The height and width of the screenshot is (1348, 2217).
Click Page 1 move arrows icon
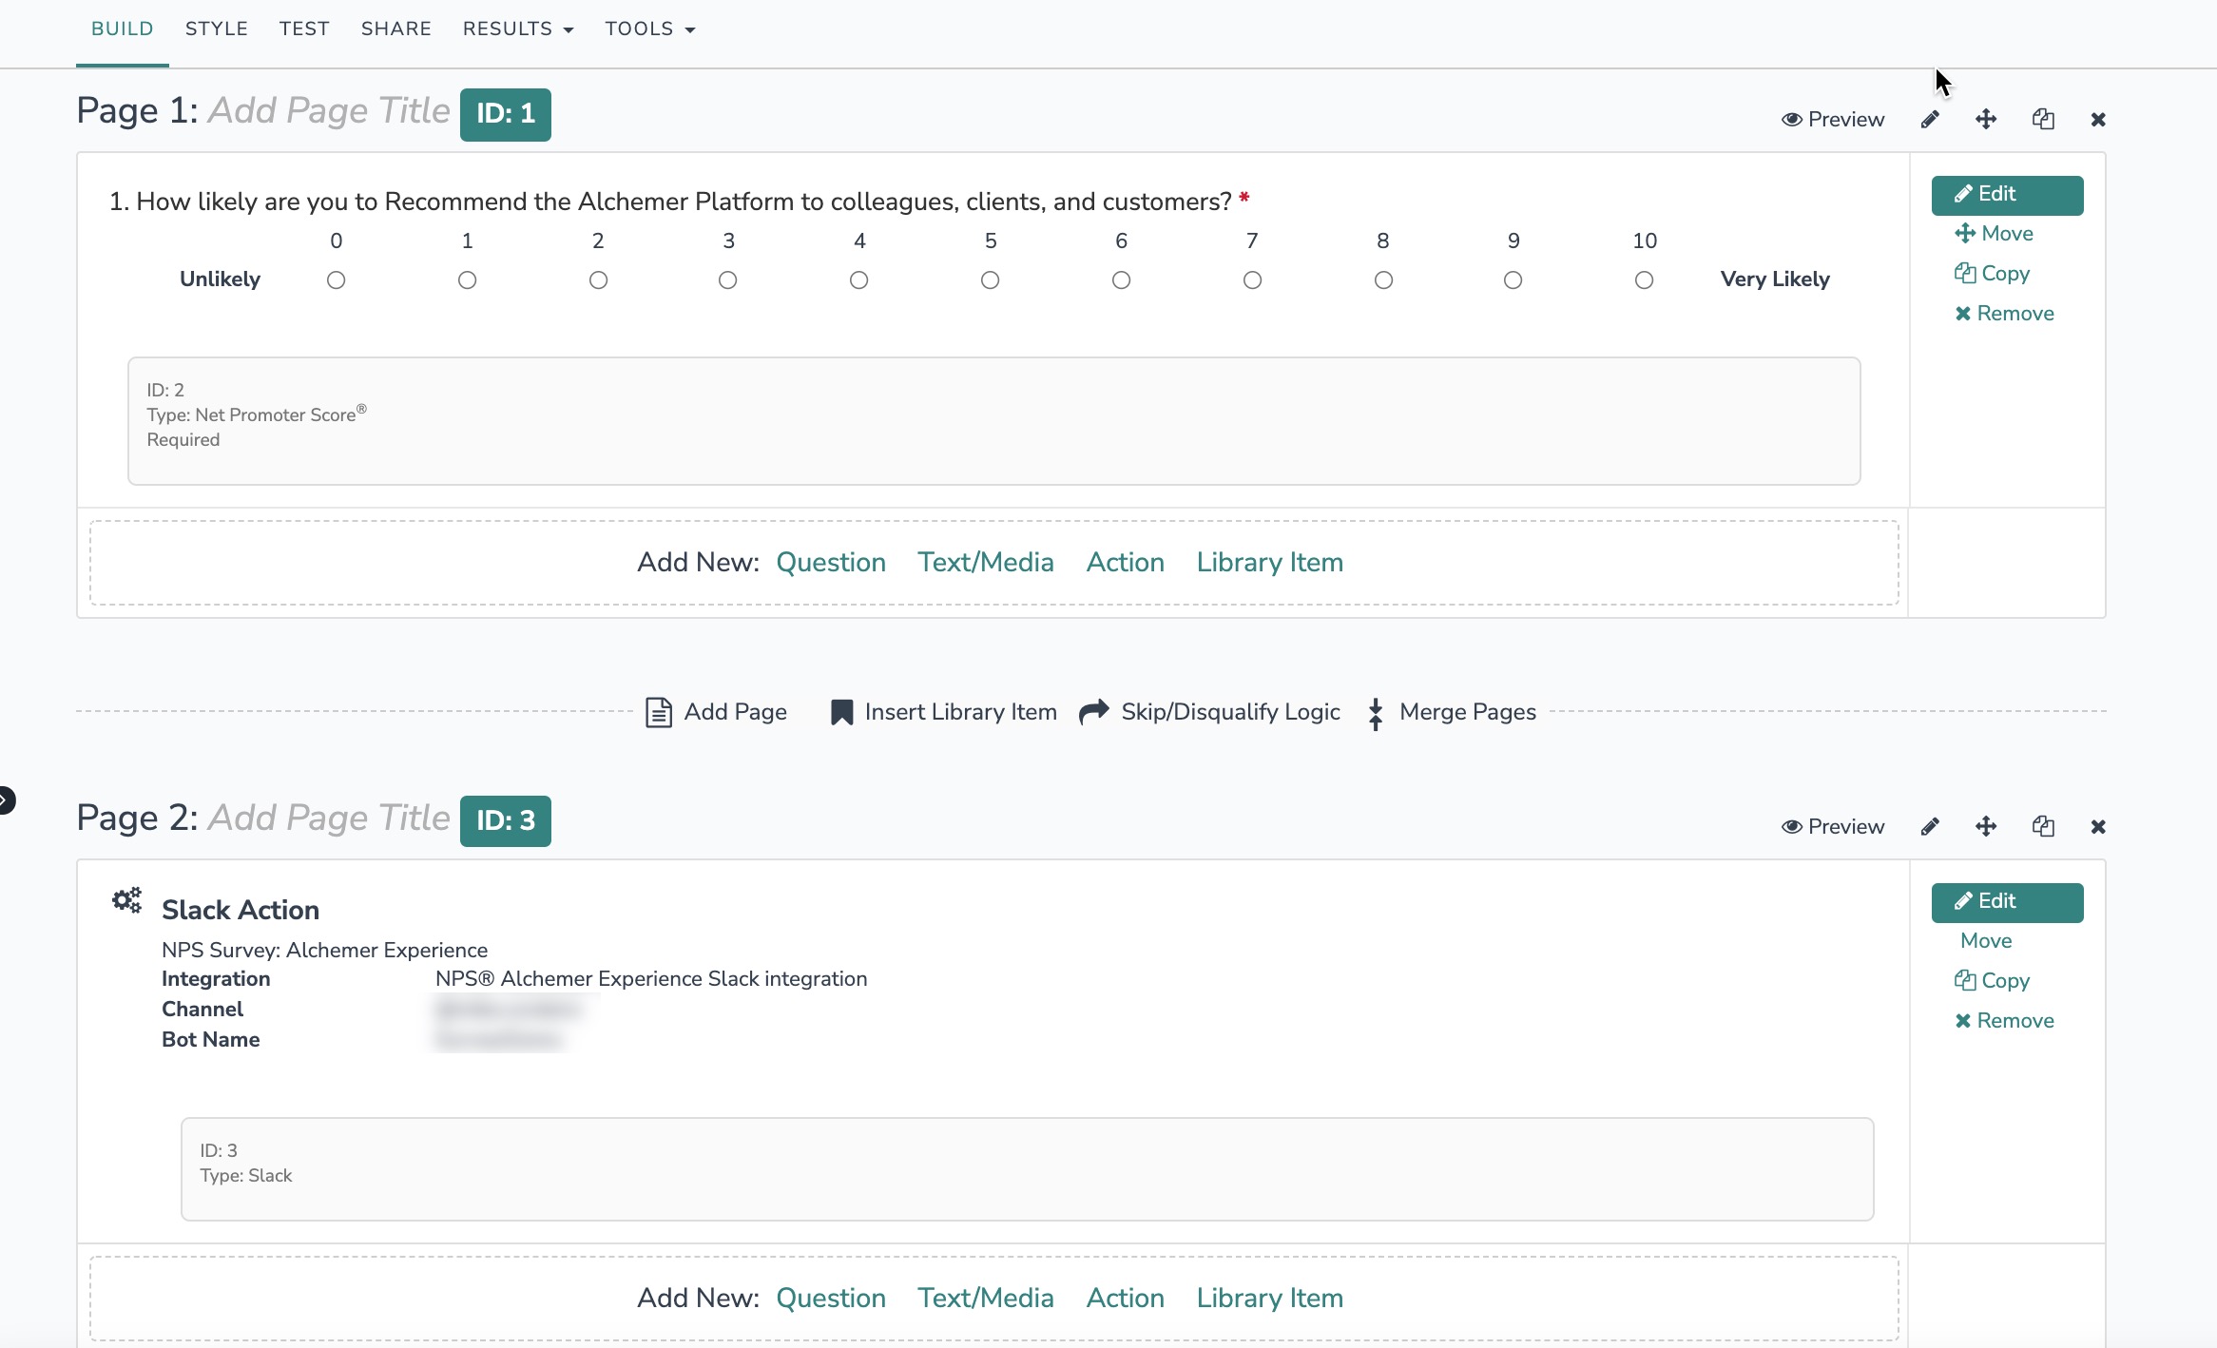point(1985,120)
